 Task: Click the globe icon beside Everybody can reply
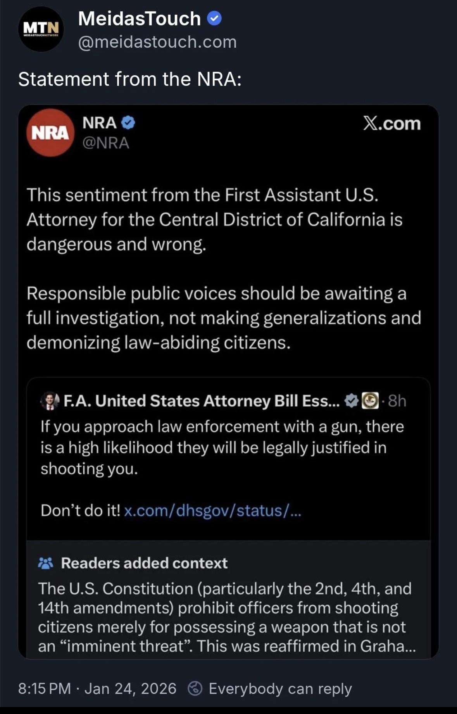point(195,688)
